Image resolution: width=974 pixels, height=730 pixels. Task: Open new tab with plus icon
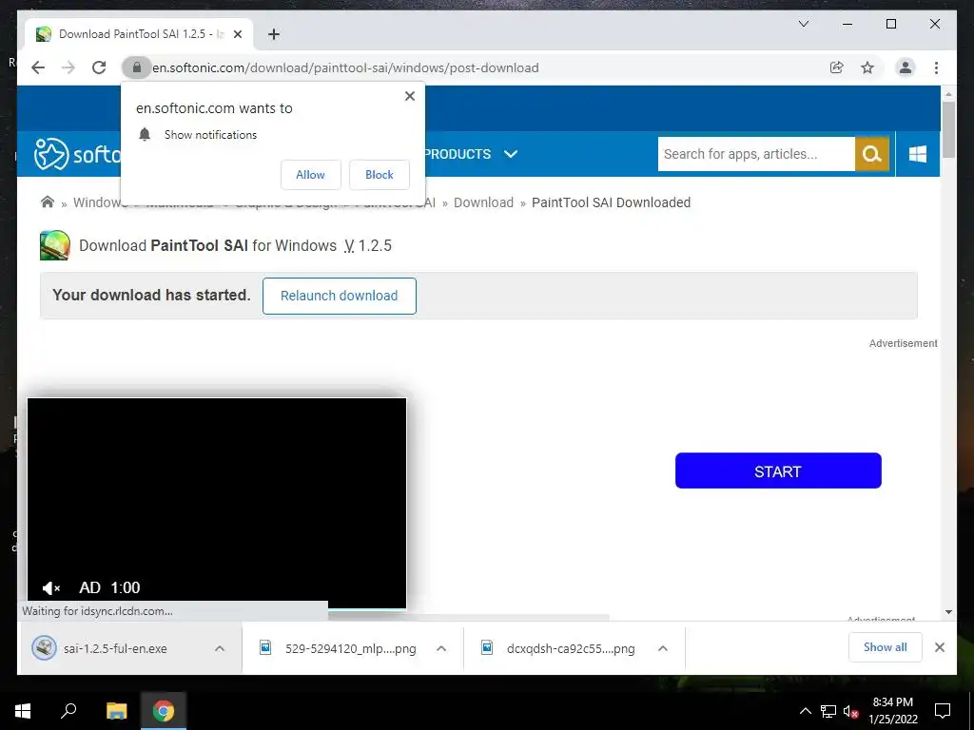click(274, 34)
